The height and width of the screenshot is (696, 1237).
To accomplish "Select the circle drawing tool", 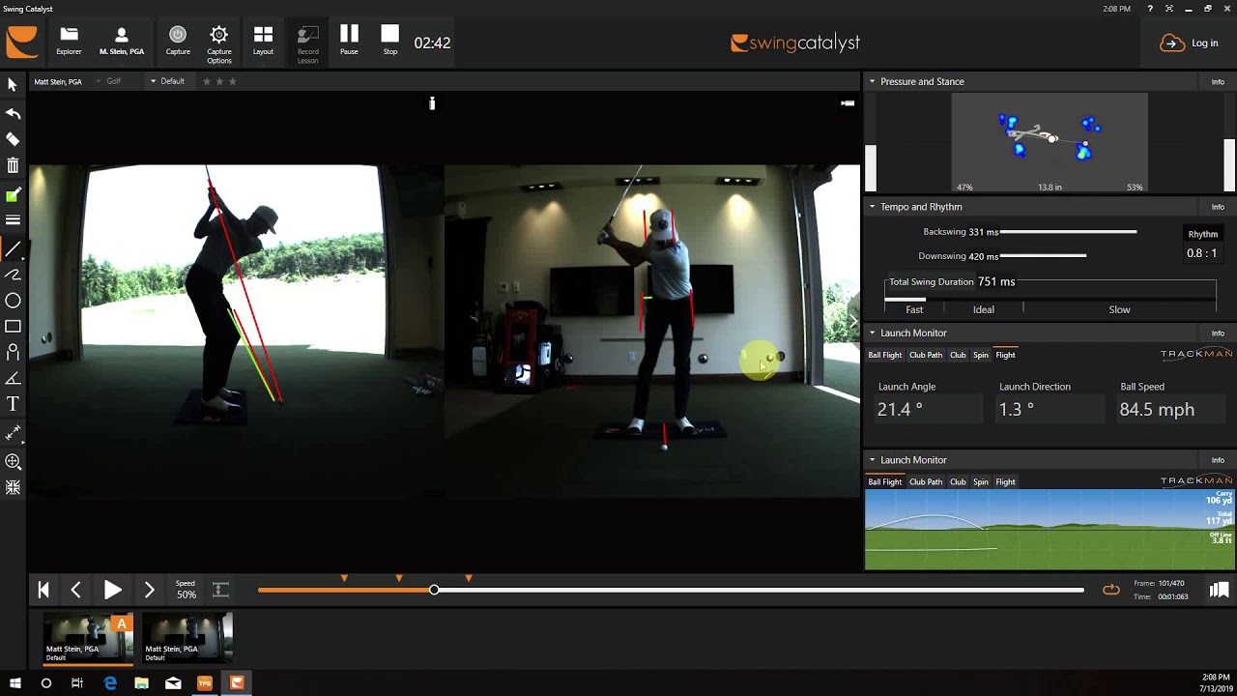I will point(14,301).
